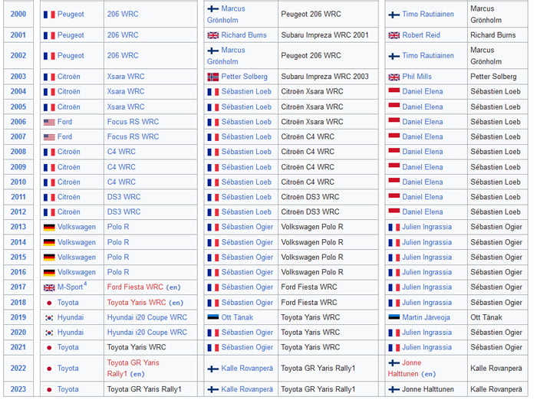The height and width of the screenshot is (400, 537).
Task: Open the Robert Reid co-driver link
Action: click(422, 35)
